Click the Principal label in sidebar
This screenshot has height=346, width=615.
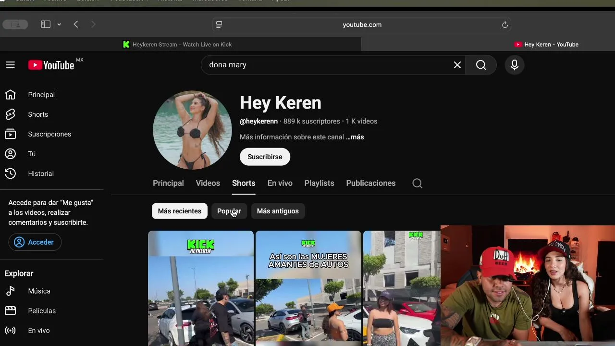click(41, 95)
